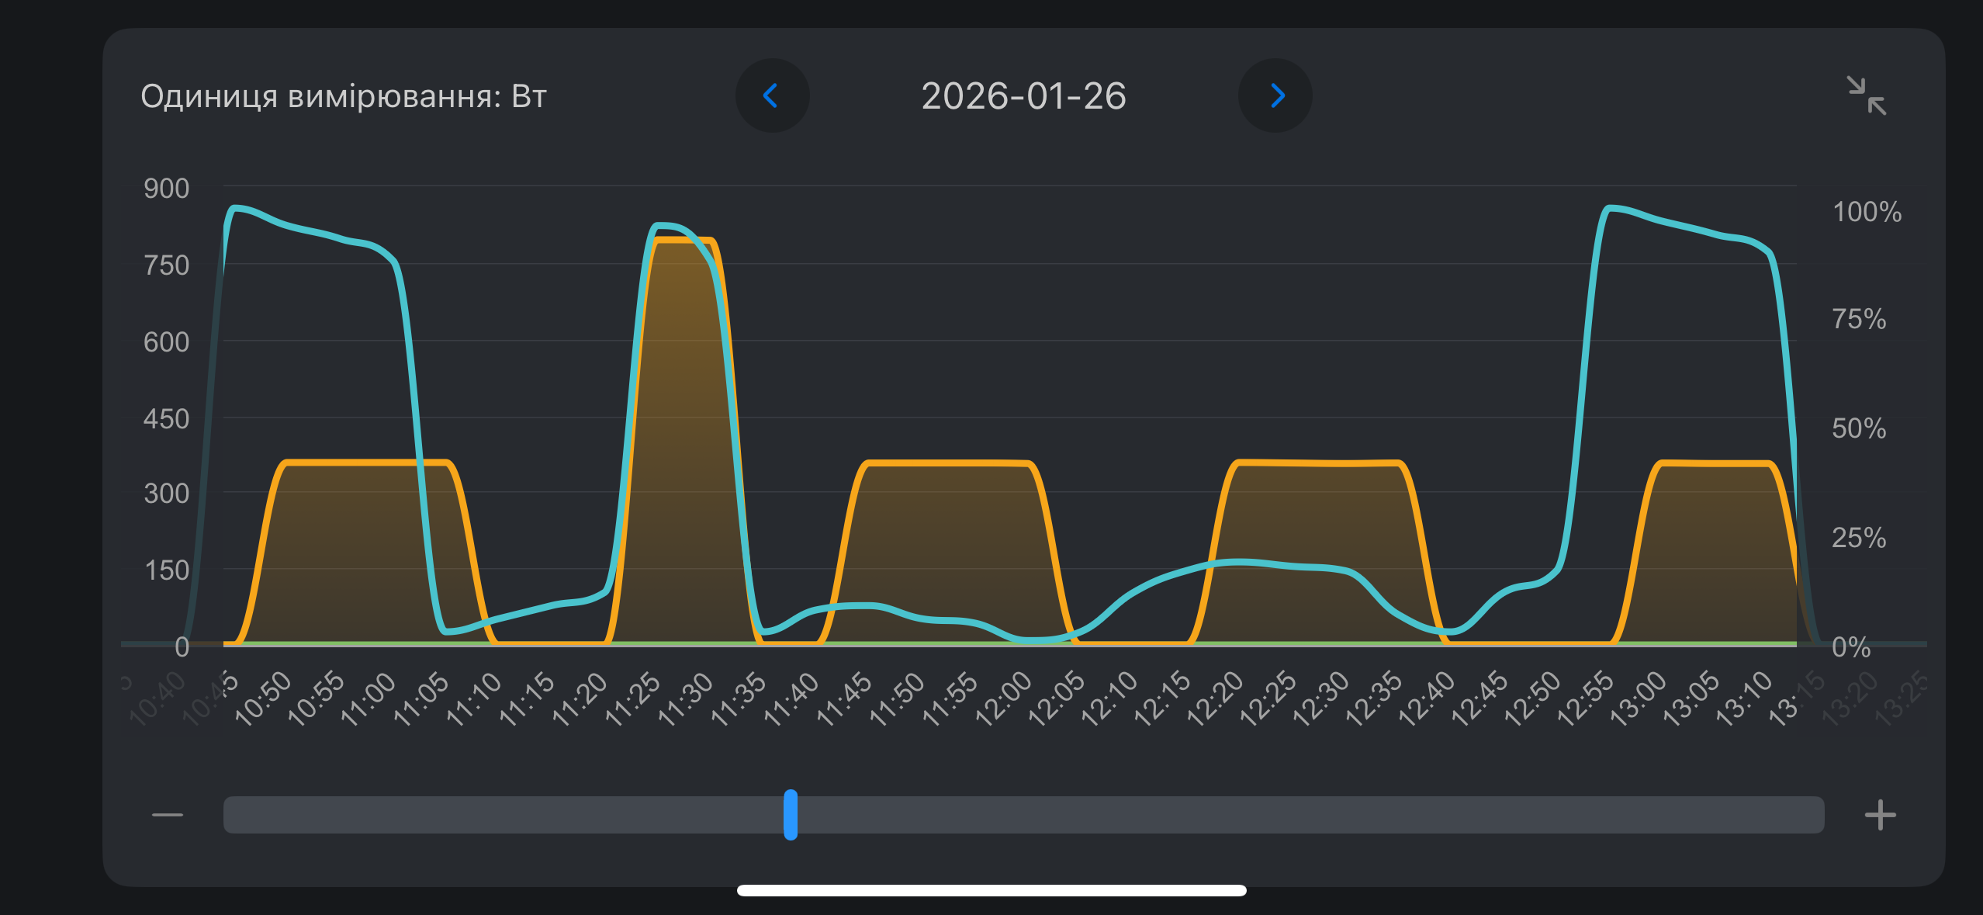The image size is (1983, 915).
Task: Click the 50% label on right axis
Action: tap(1859, 428)
